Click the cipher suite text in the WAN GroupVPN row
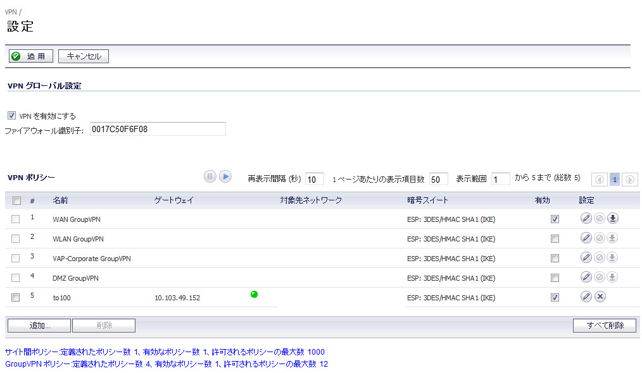Viewport: 642px width, 373px height. point(451,219)
